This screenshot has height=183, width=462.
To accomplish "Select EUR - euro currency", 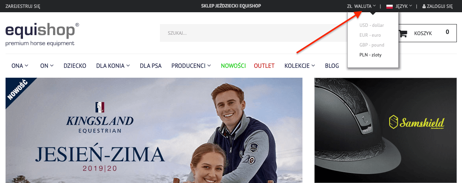I will pos(370,35).
